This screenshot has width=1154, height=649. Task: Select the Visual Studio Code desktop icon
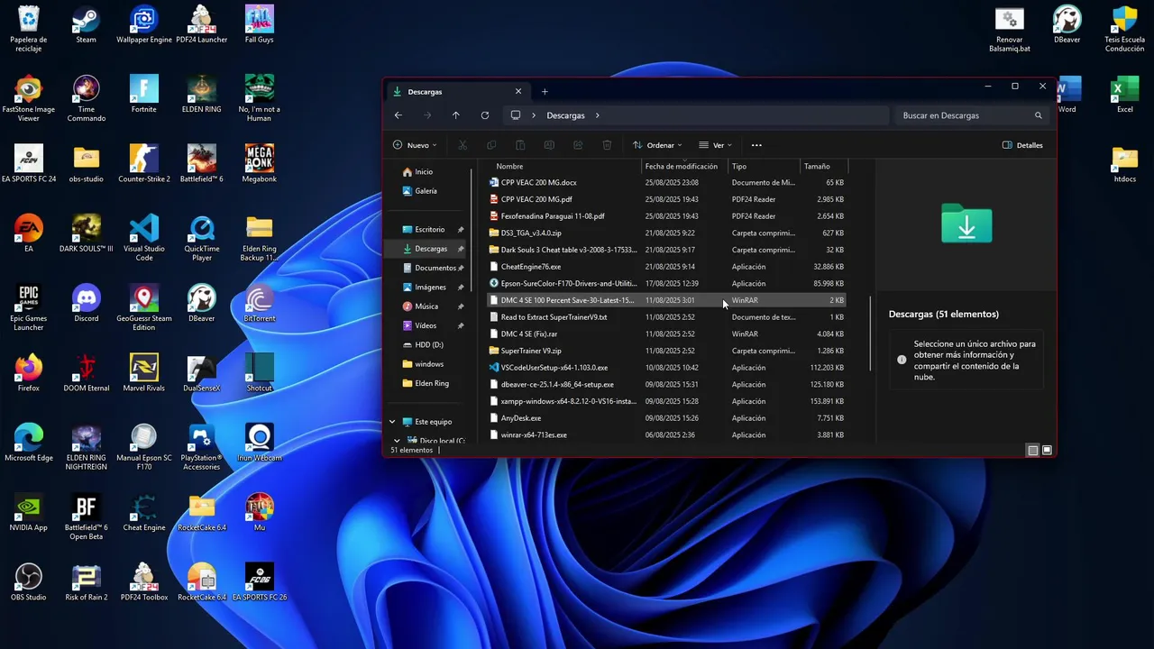pos(144,237)
